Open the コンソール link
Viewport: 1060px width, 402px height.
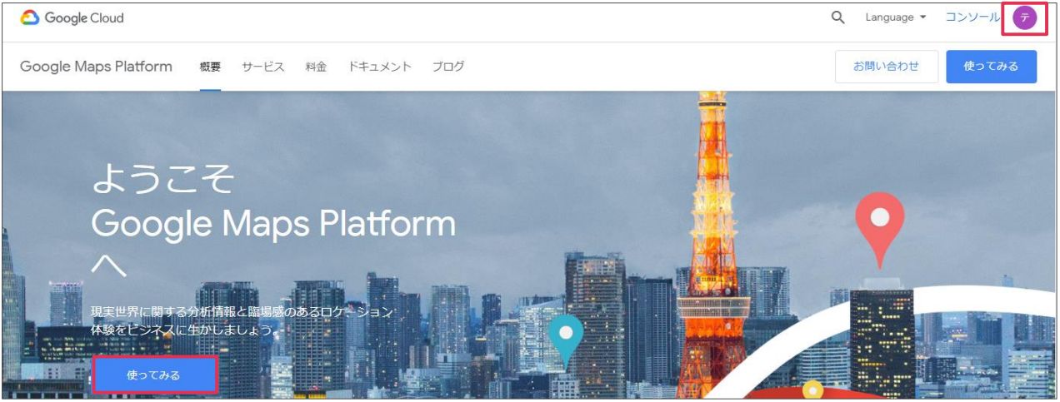coord(972,17)
